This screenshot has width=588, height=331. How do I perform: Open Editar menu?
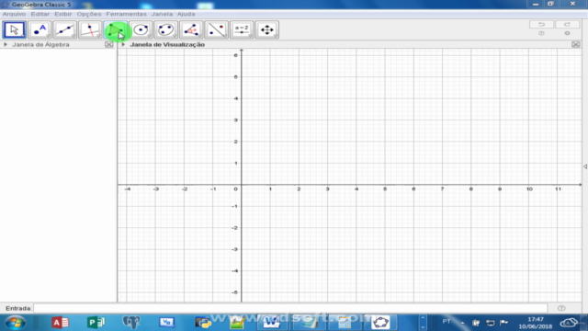point(40,14)
